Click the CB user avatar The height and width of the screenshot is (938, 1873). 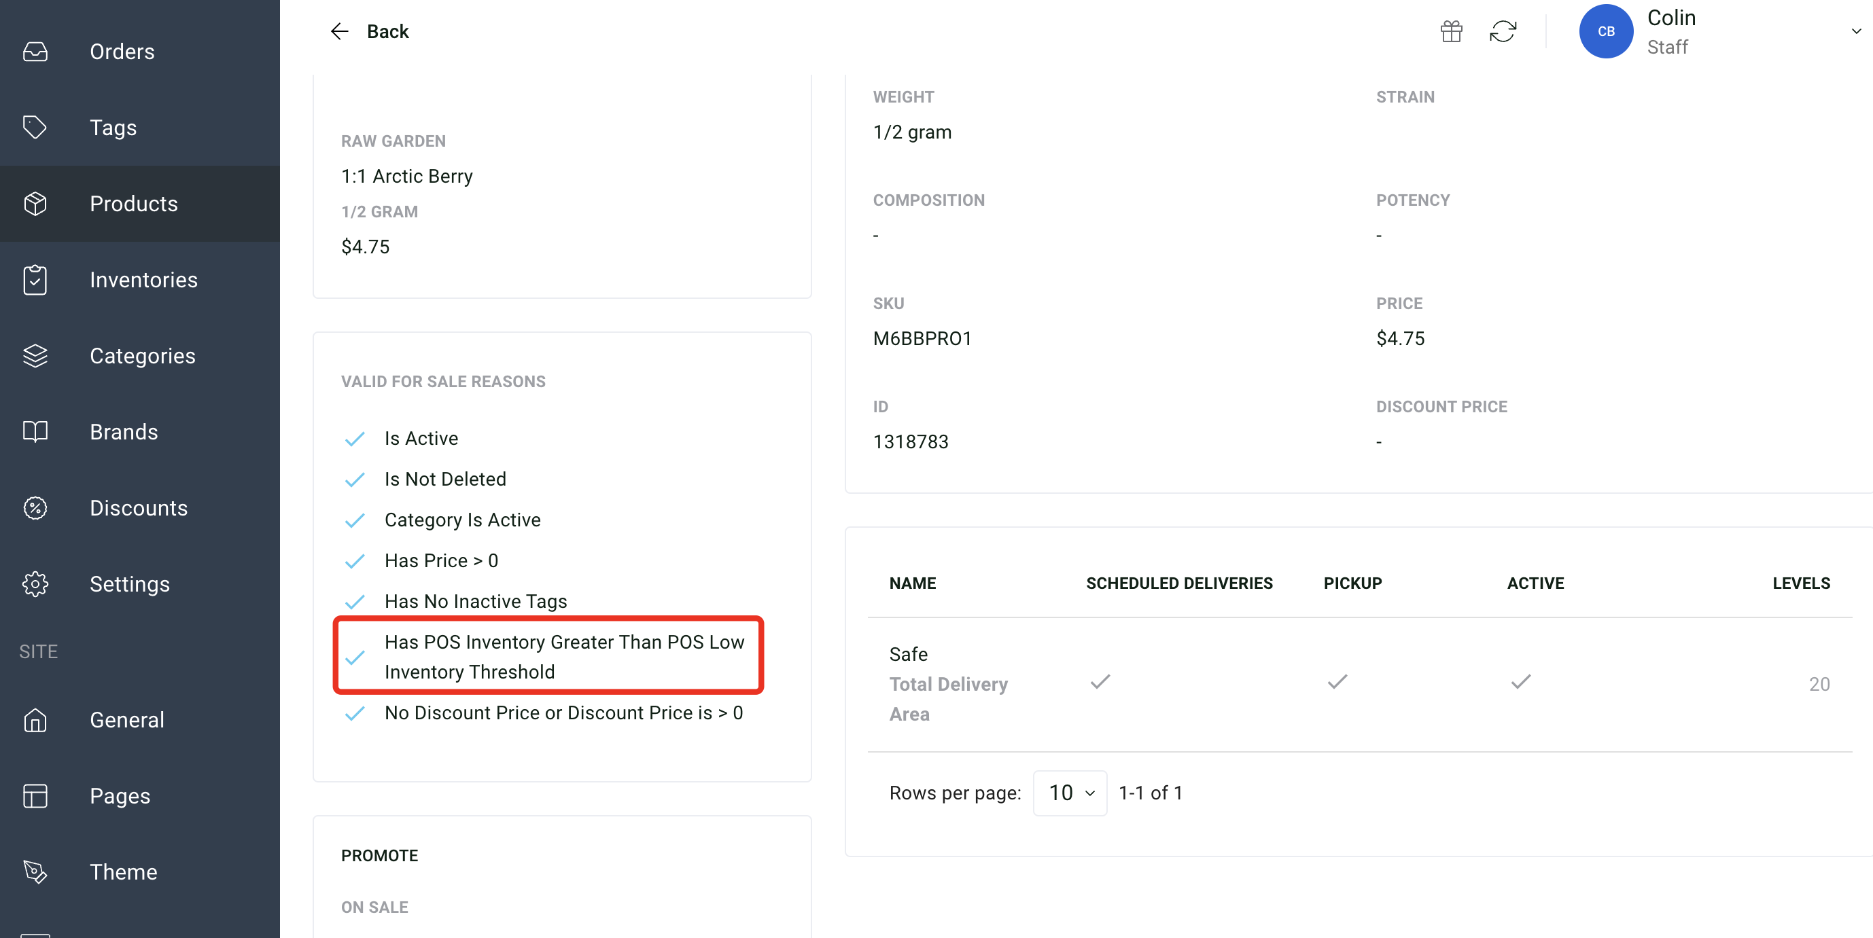[1606, 31]
